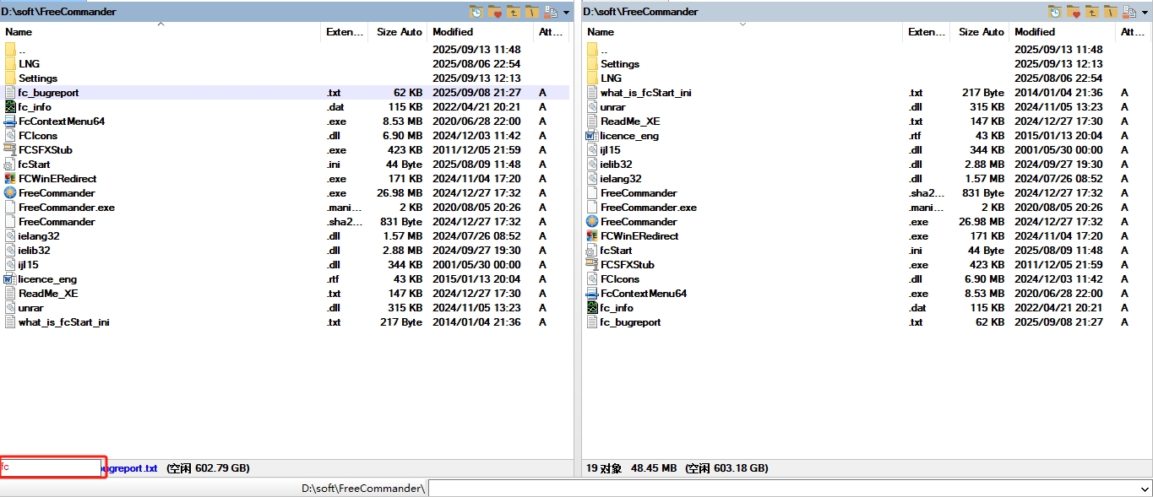Viewport: 1153px width, 497px height.
Task: Click the fc_info file icon in left pane
Action: (10, 107)
